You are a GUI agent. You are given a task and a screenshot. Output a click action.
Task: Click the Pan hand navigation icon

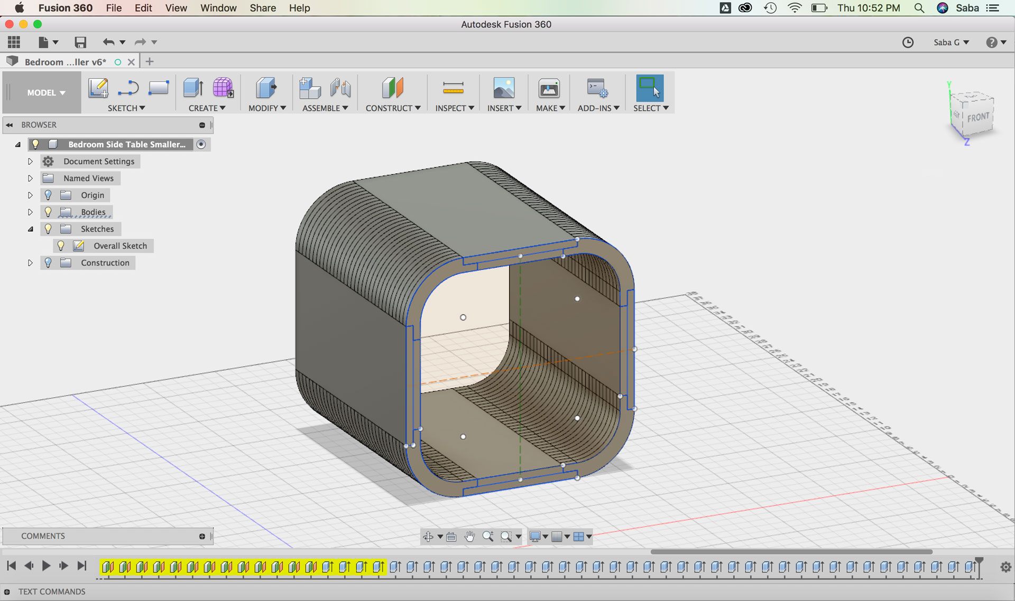pyautogui.click(x=469, y=537)
